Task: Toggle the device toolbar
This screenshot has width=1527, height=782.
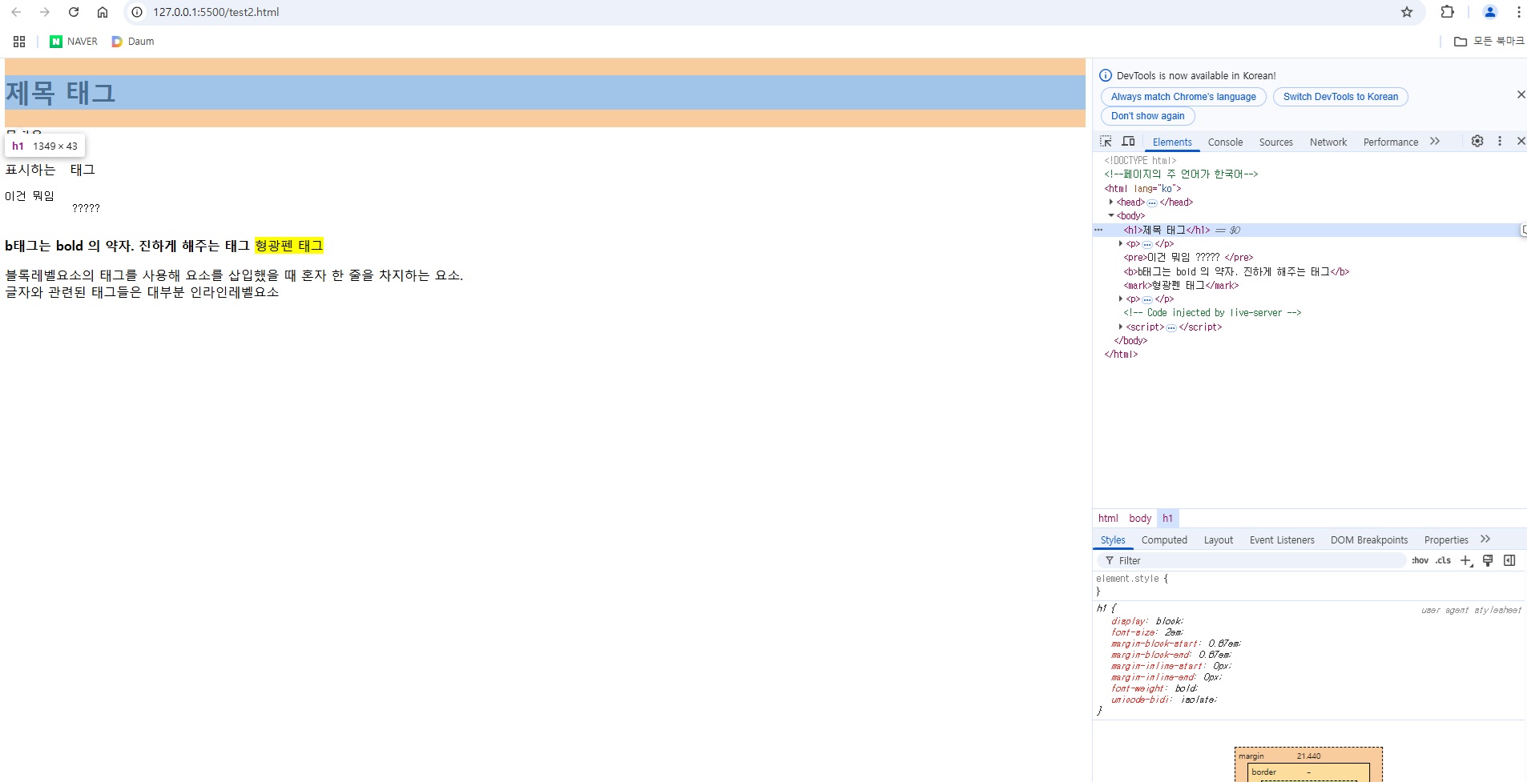Action: pos(1128,142)
